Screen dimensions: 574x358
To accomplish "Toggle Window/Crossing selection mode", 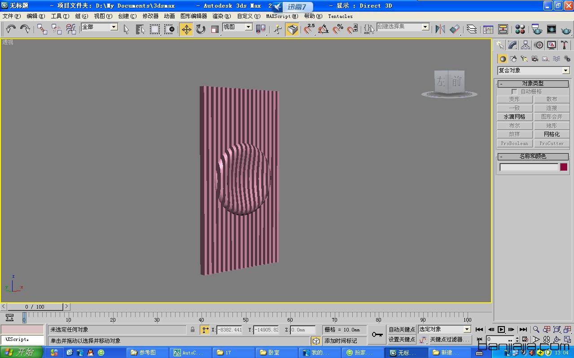I will [x=169, y=29].
